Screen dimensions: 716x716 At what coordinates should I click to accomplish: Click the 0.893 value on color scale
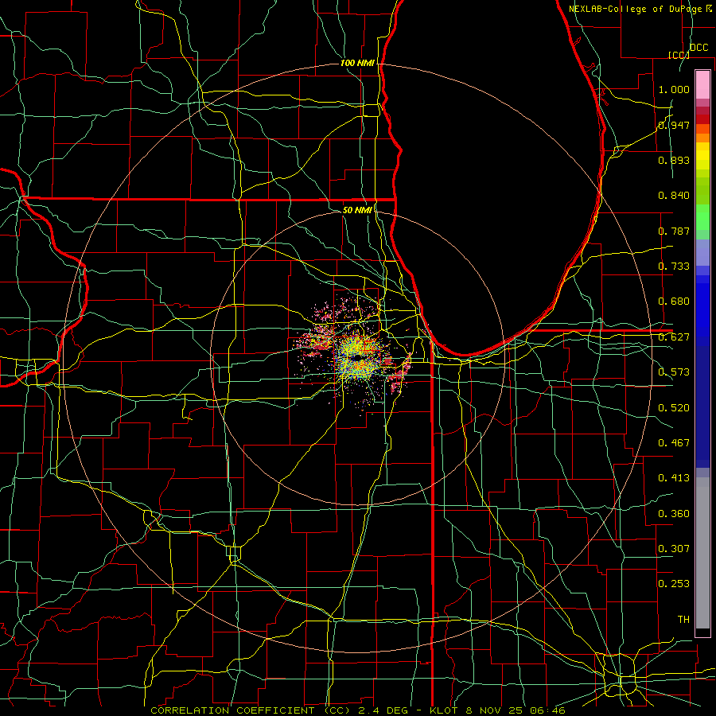(674, 160)
